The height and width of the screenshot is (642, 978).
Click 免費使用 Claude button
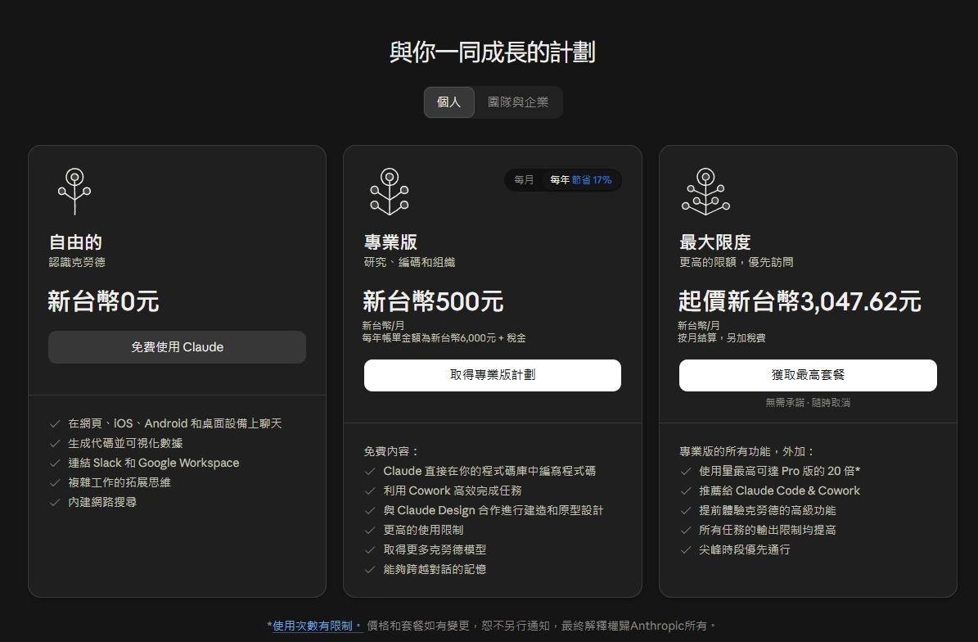click(x=177, y=347)
